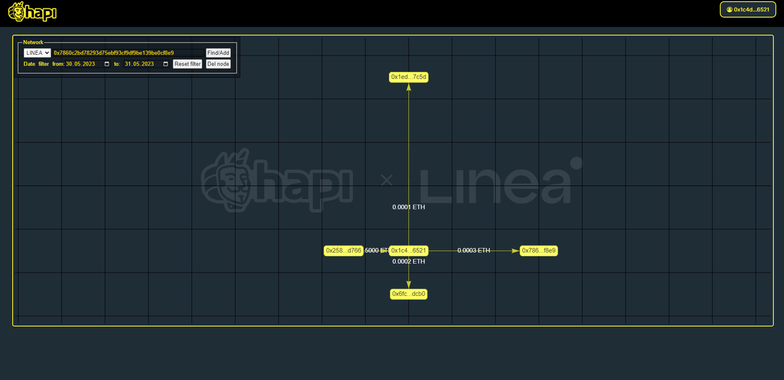The width and height of the screenshot is (784, 380).
Task: Select the central node 0x1c4...6521
Action: coord(408,251)
